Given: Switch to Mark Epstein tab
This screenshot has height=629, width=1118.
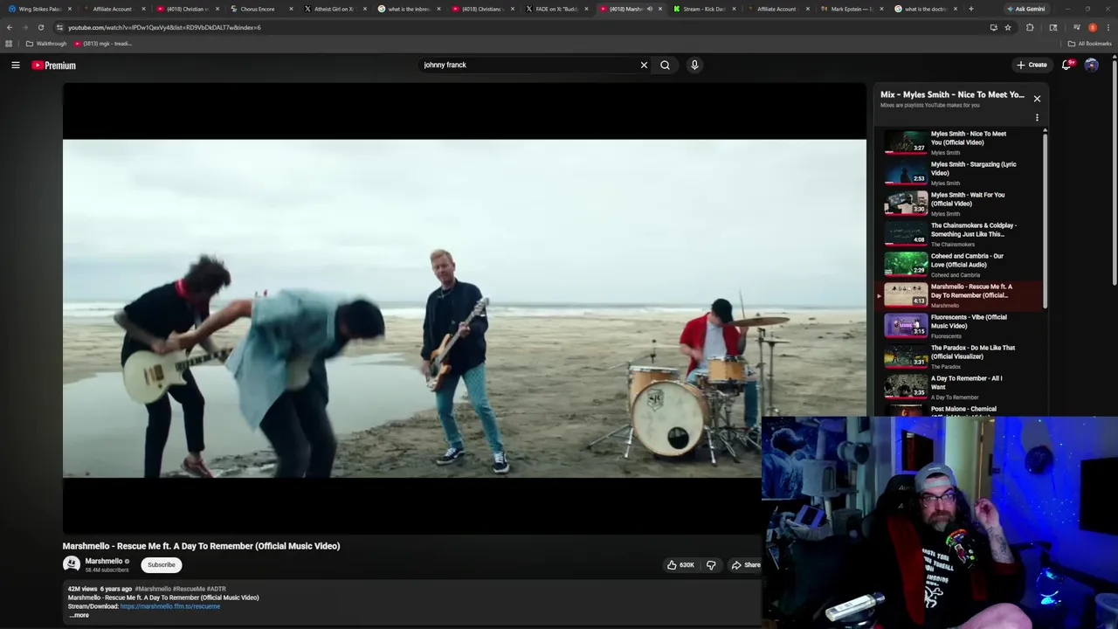Looking at the screenshot, I should coord(852,9).
